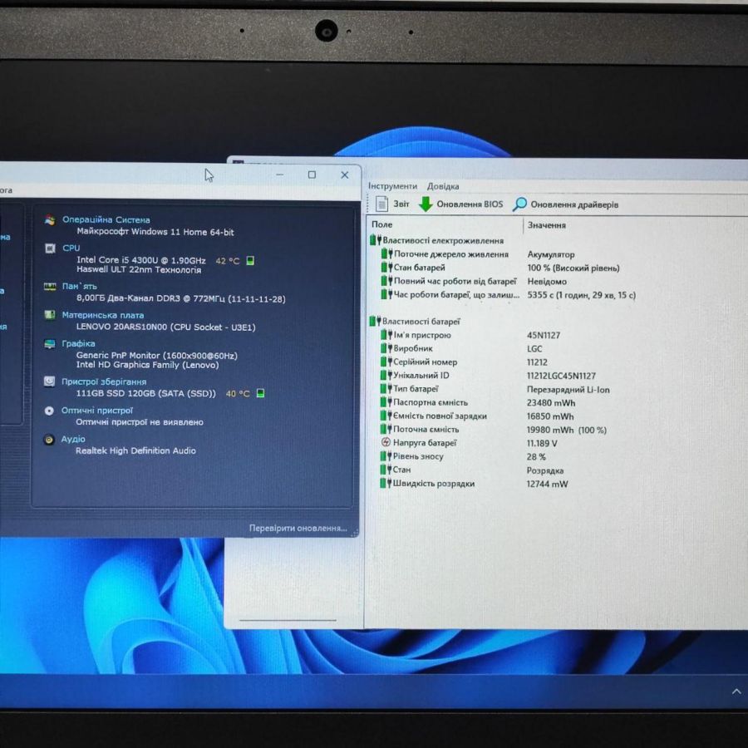Image resolution: width=748 pixels, height=748 pixels.
Task: Select the Тип батареї row
Action: (x=410, y=389)
